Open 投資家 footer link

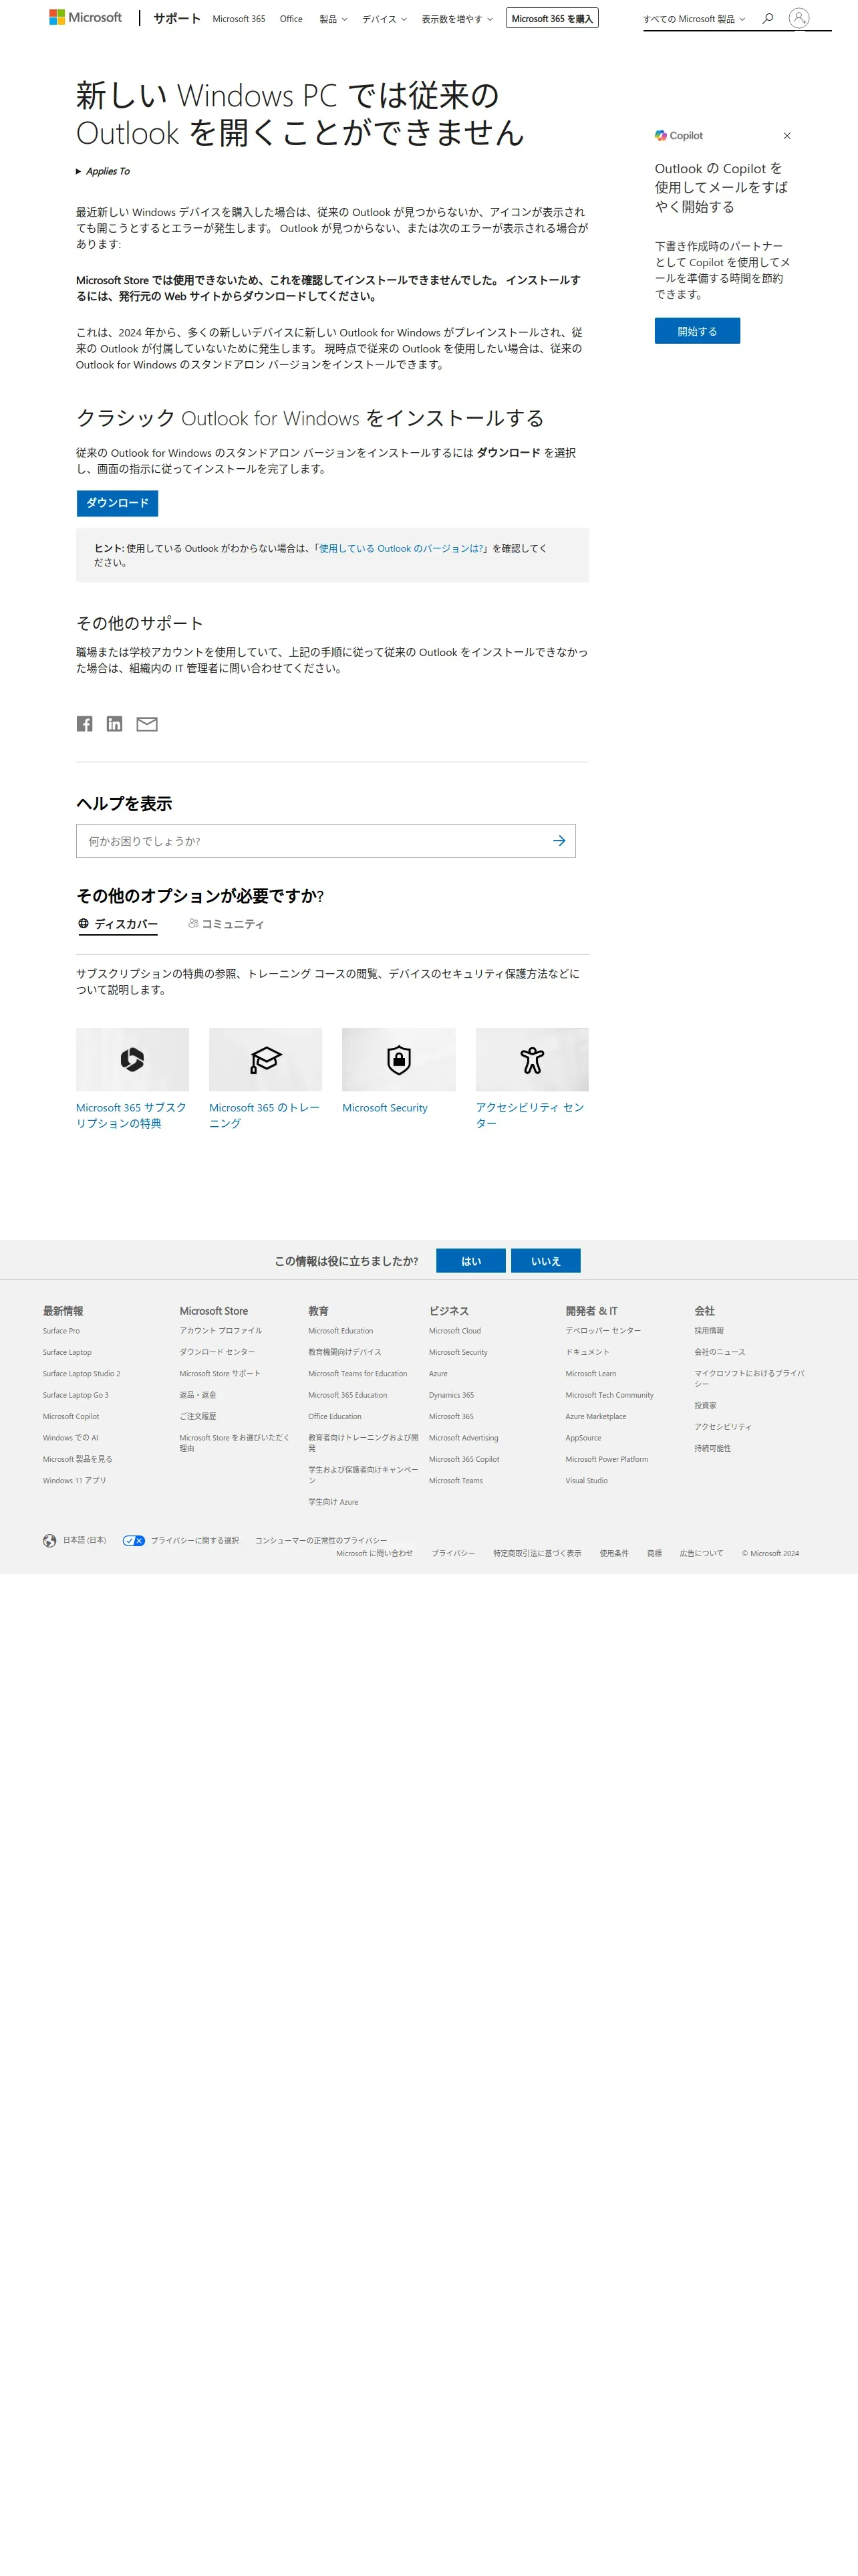coord(705,1406)
